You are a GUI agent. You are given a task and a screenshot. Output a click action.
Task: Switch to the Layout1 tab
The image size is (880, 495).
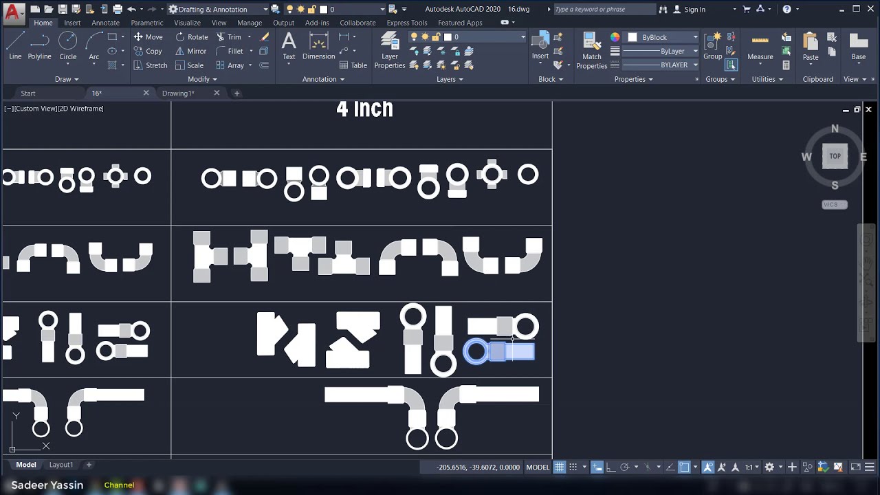click(x=60, y=465)
